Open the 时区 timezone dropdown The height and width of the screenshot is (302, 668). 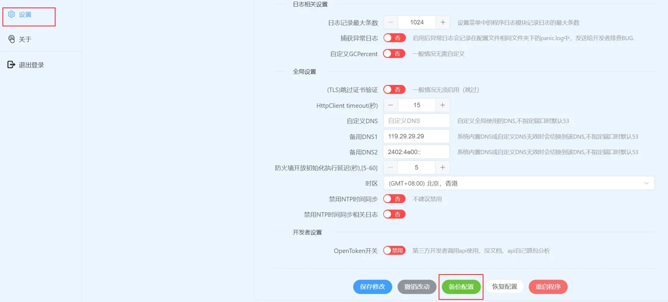pyautogui.click(x=519, y=183)
